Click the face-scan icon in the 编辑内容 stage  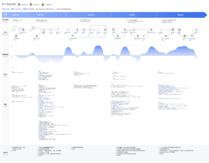coord(32,27)
